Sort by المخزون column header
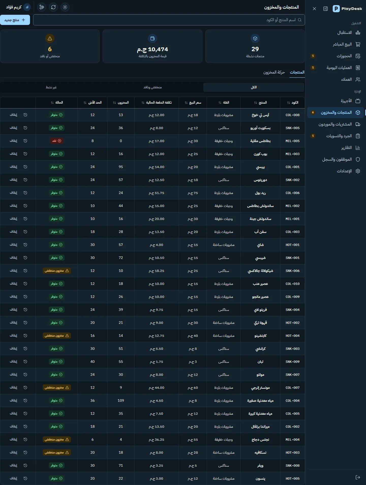This screenshot has height=485, width=366. click(121, 103)
